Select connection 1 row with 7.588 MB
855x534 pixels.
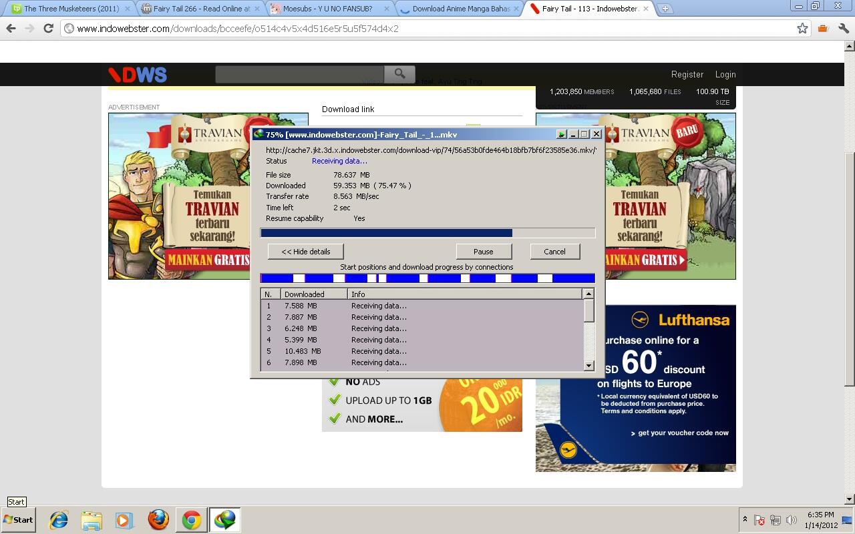(x=422, y=306)
